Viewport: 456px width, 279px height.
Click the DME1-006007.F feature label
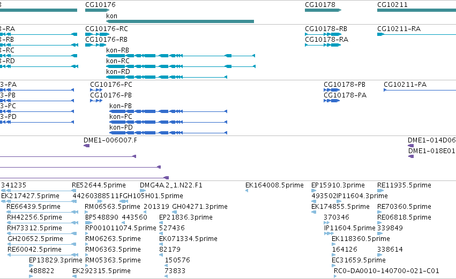(x=110, y=140)
